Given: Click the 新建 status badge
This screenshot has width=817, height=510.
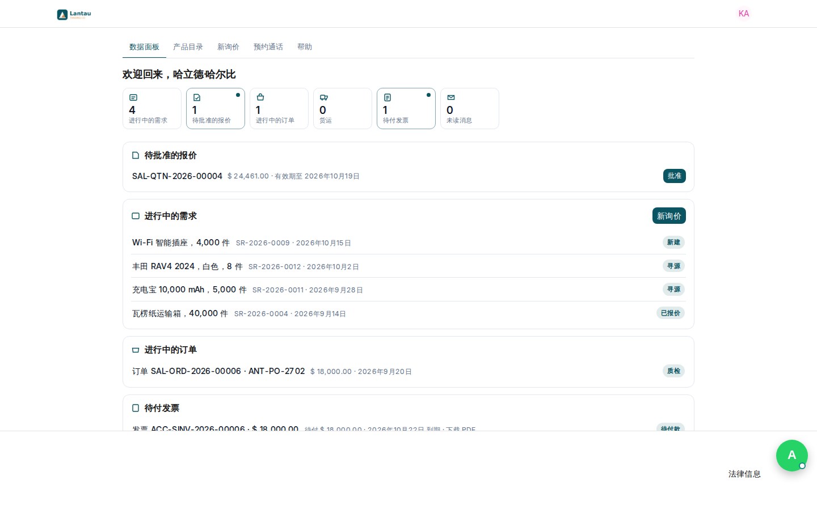Looking at the screenshot, I should tap(673, 243).
